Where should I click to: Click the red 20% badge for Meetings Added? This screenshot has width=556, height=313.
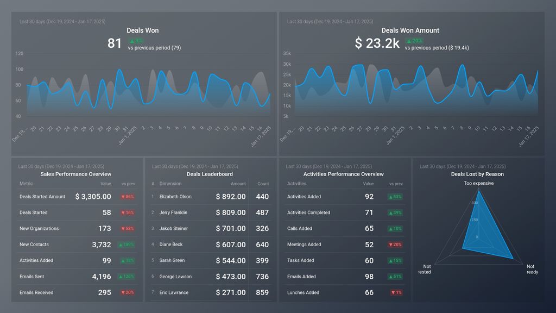pyautogui.click(x=395, y=245)
